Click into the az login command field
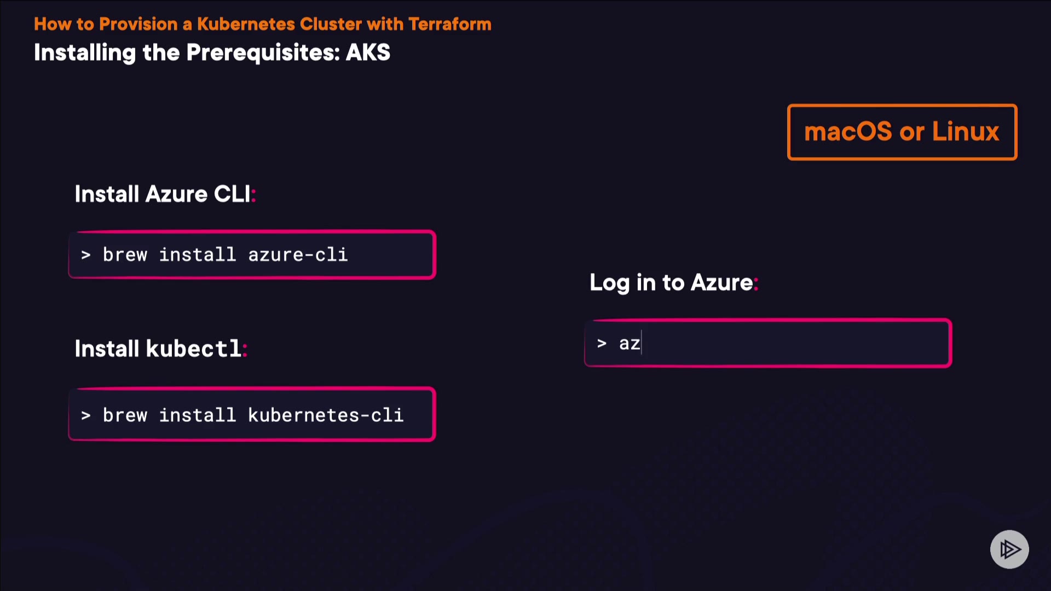Viewport: 1051px width, 591px height. [767, 343]
